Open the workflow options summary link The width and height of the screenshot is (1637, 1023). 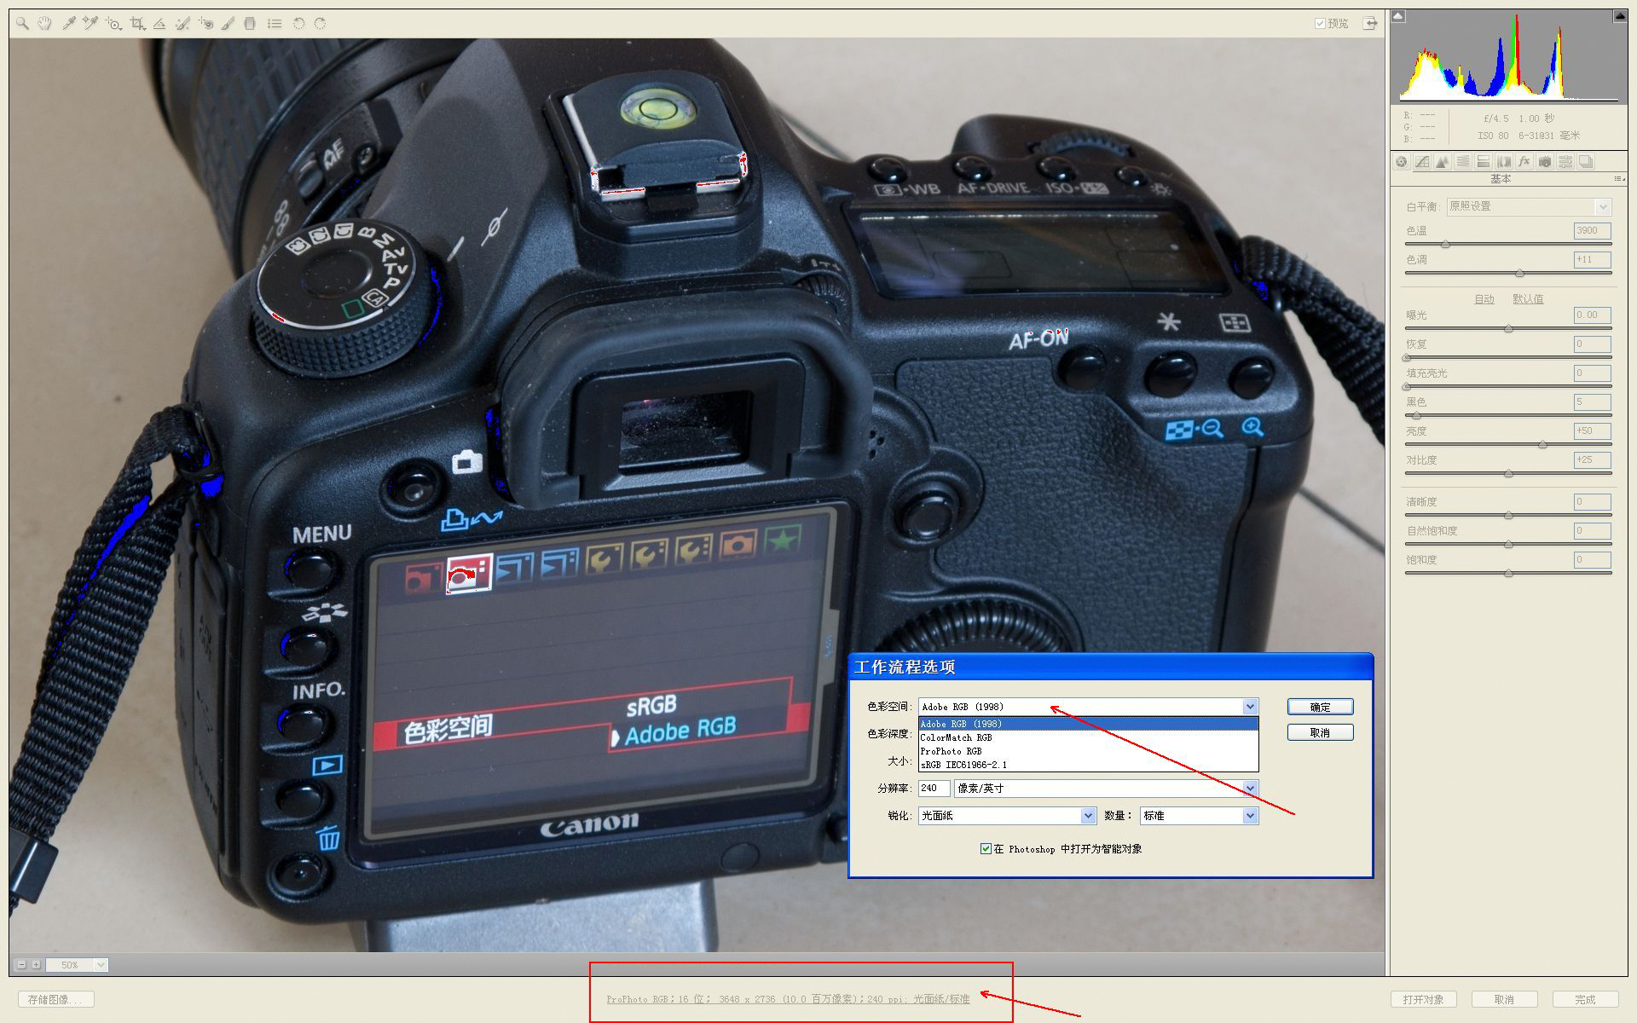click(788, 999)
